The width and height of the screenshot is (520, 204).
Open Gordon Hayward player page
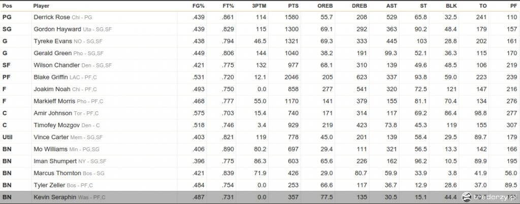57,29
